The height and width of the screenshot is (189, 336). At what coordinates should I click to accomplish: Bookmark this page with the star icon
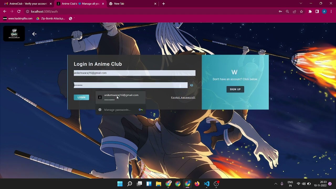(x=301, y=12)
